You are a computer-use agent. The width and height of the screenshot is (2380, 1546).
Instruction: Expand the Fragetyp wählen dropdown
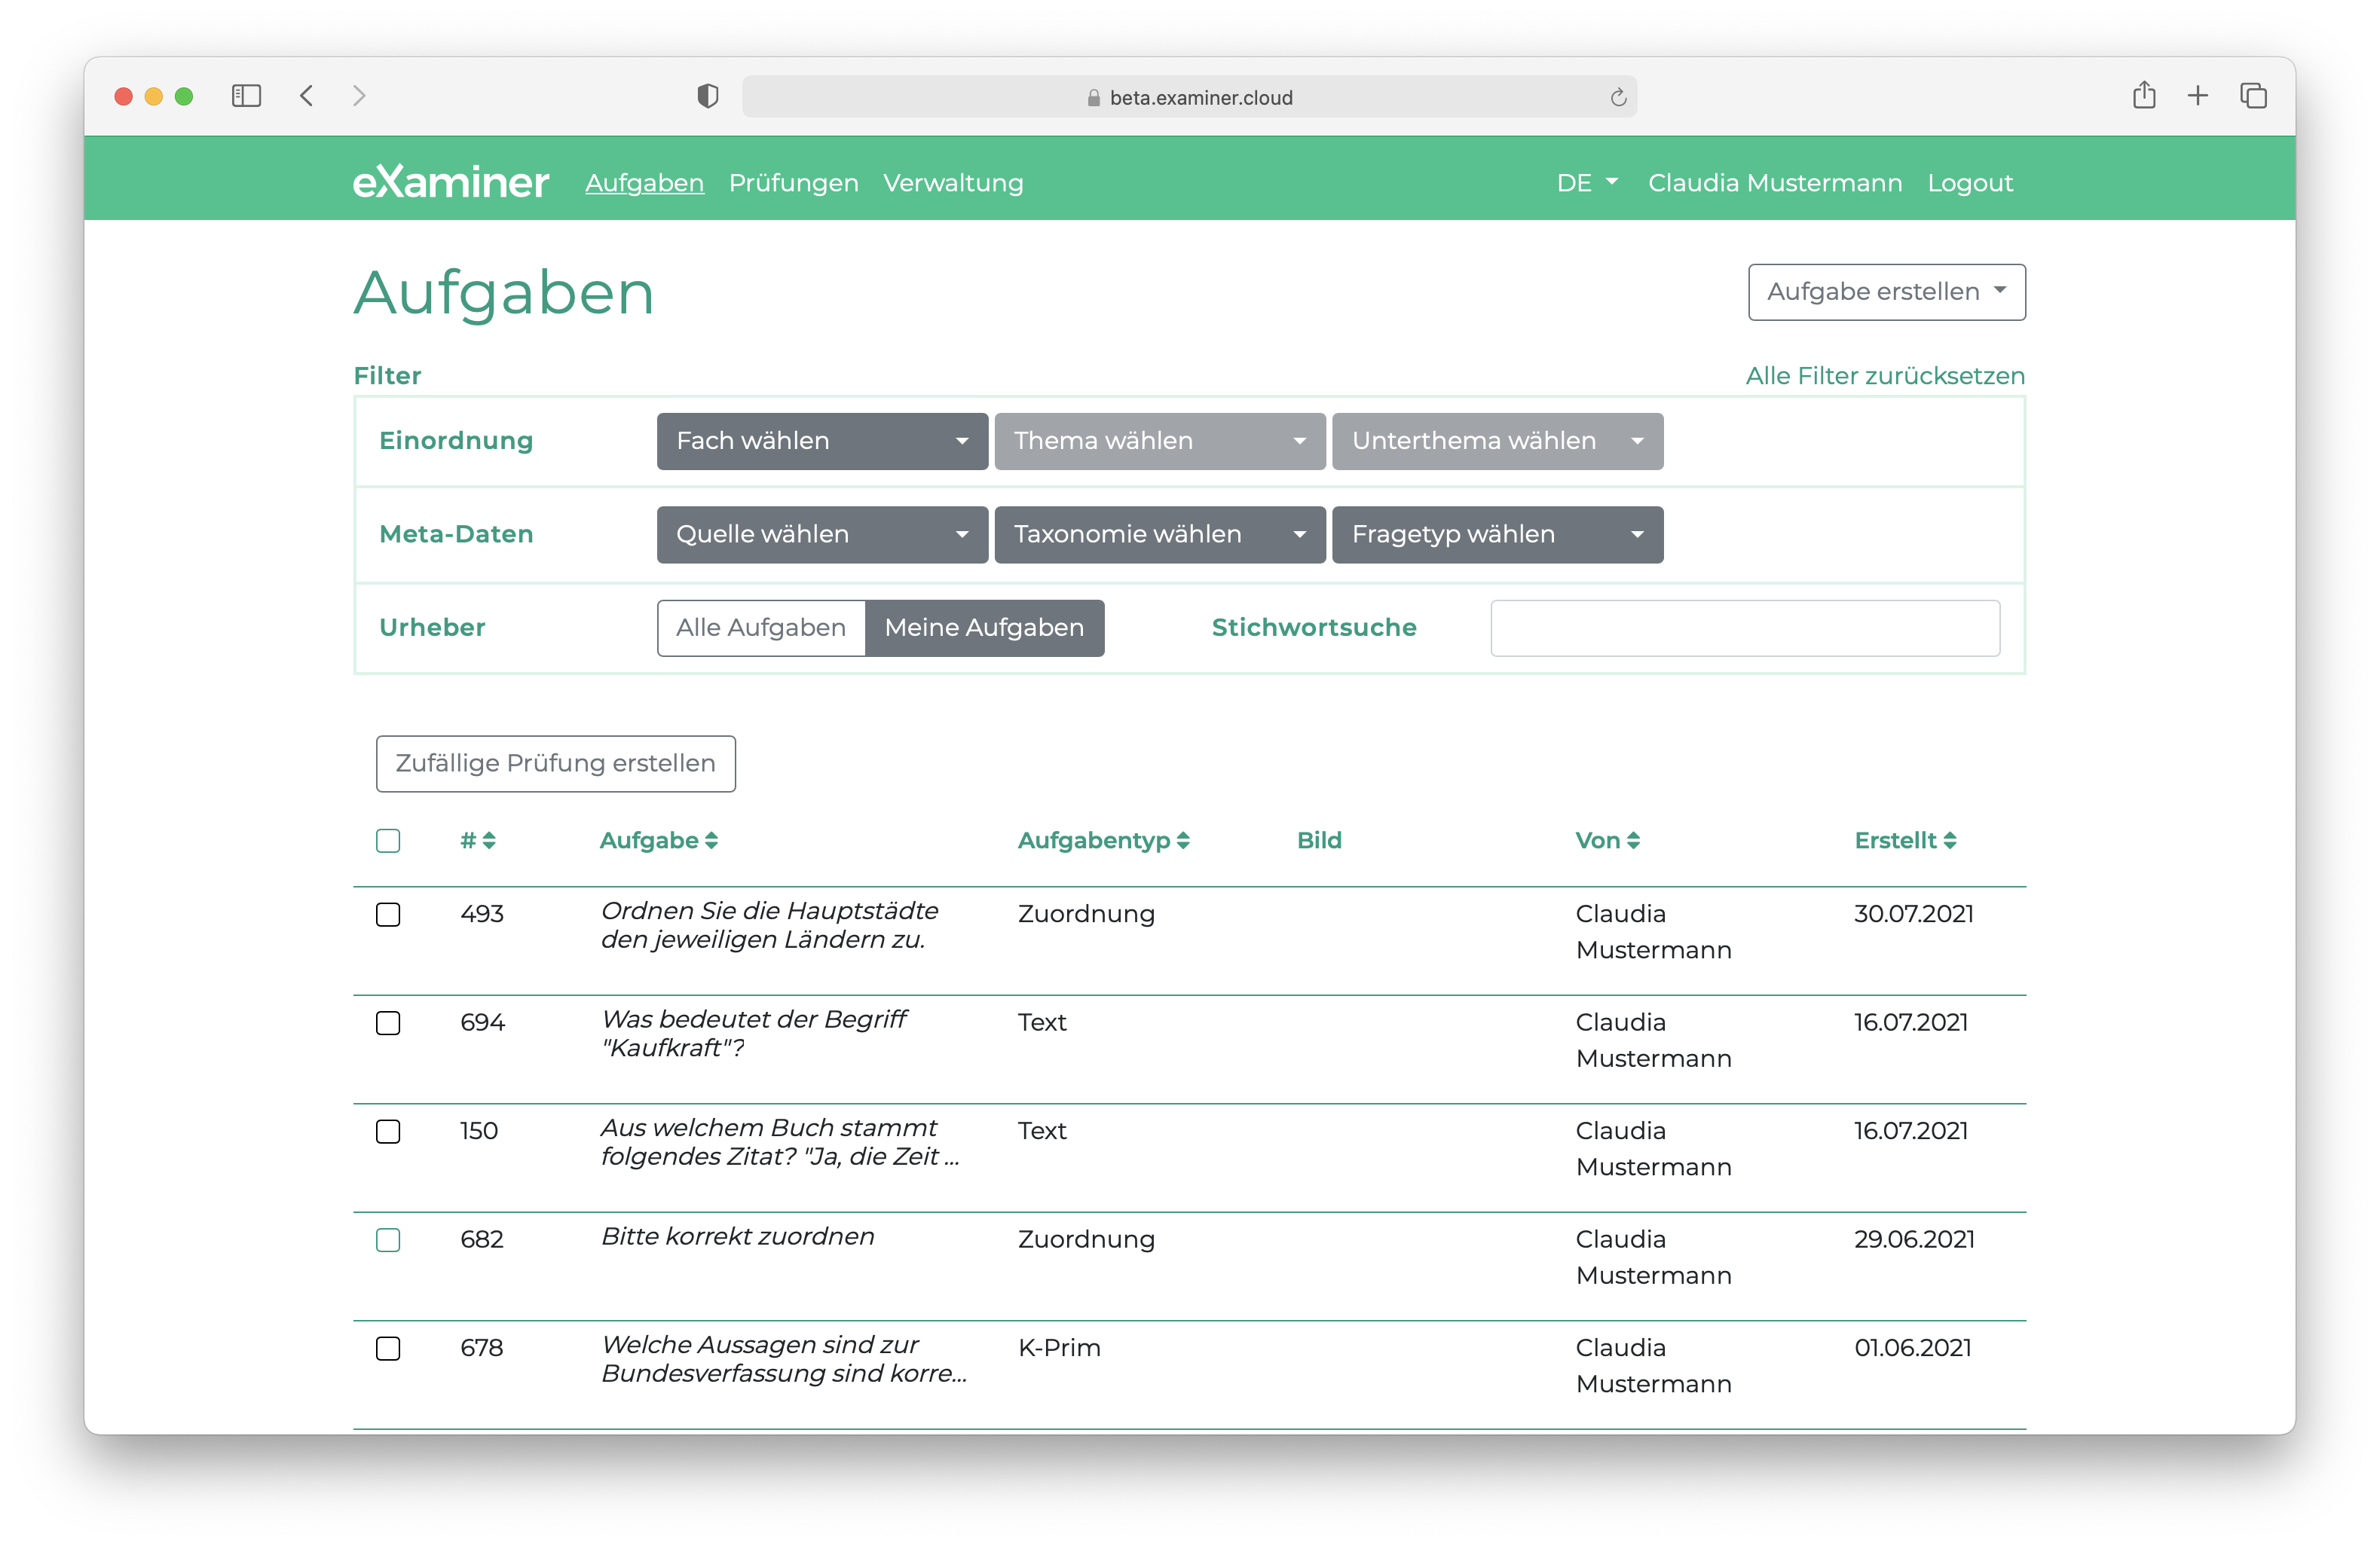tap(1497, 535)
